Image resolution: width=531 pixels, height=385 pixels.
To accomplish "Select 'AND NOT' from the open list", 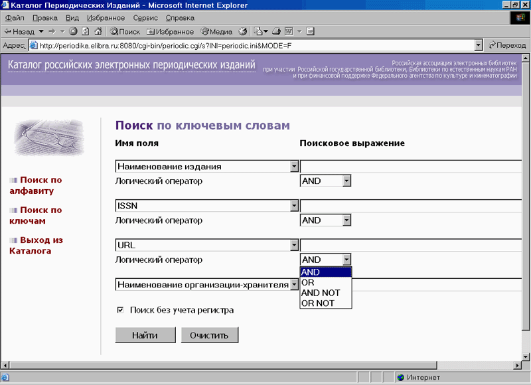I will (x=321, y=293).
